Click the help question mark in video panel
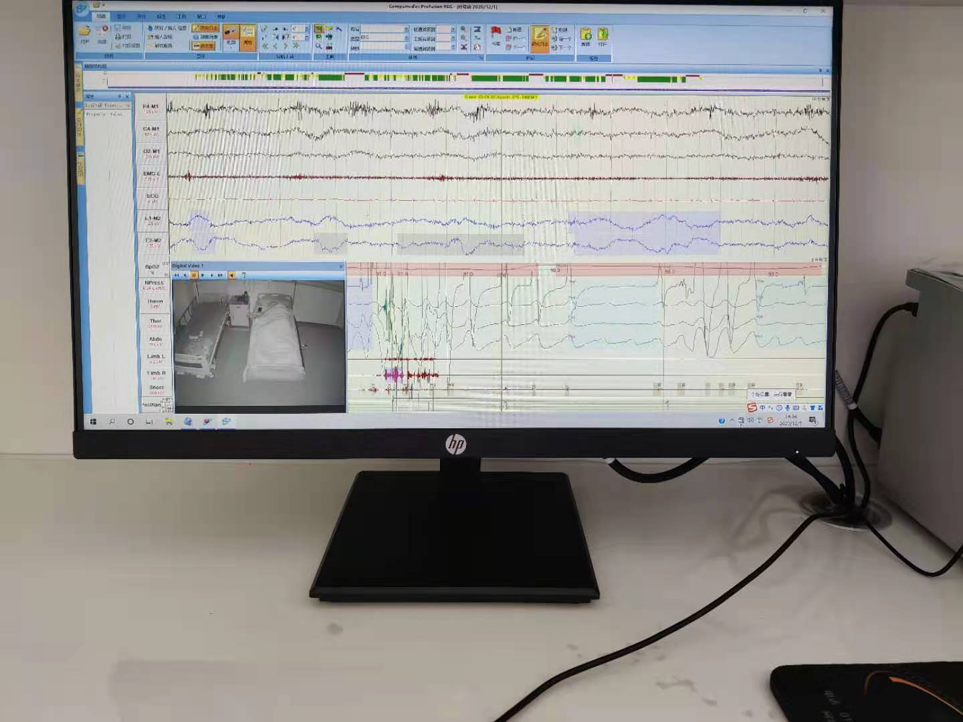 [x=243, y=275]
